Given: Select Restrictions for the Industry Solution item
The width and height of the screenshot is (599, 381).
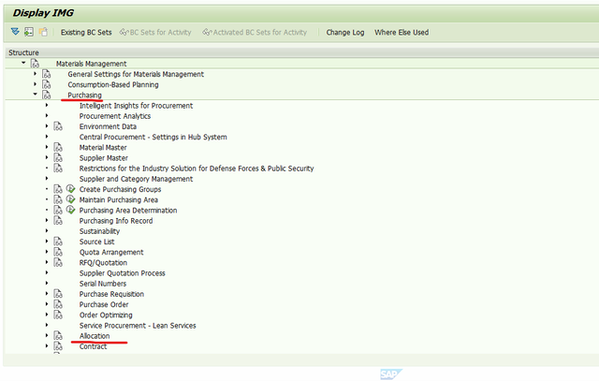Looking at the screenshot, I should pos(197,169).
